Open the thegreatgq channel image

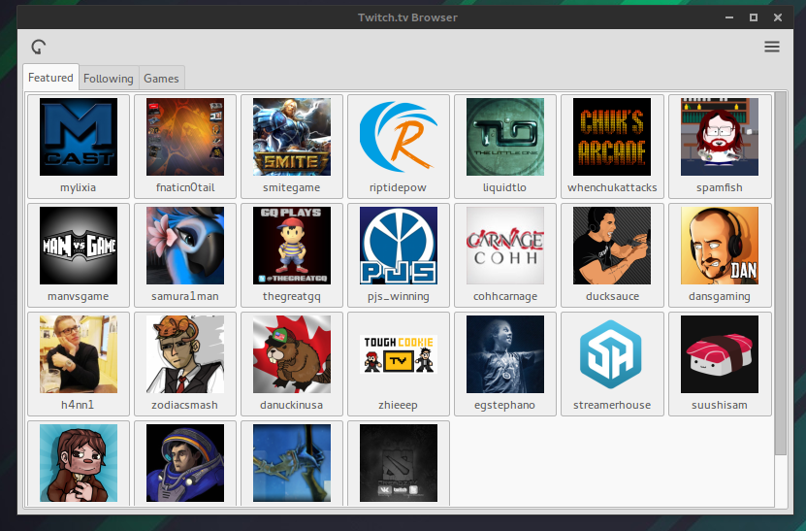click(292, 246)
